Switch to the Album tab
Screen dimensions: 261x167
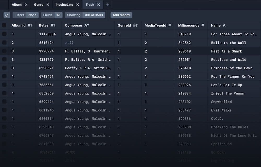coord(17,5)
